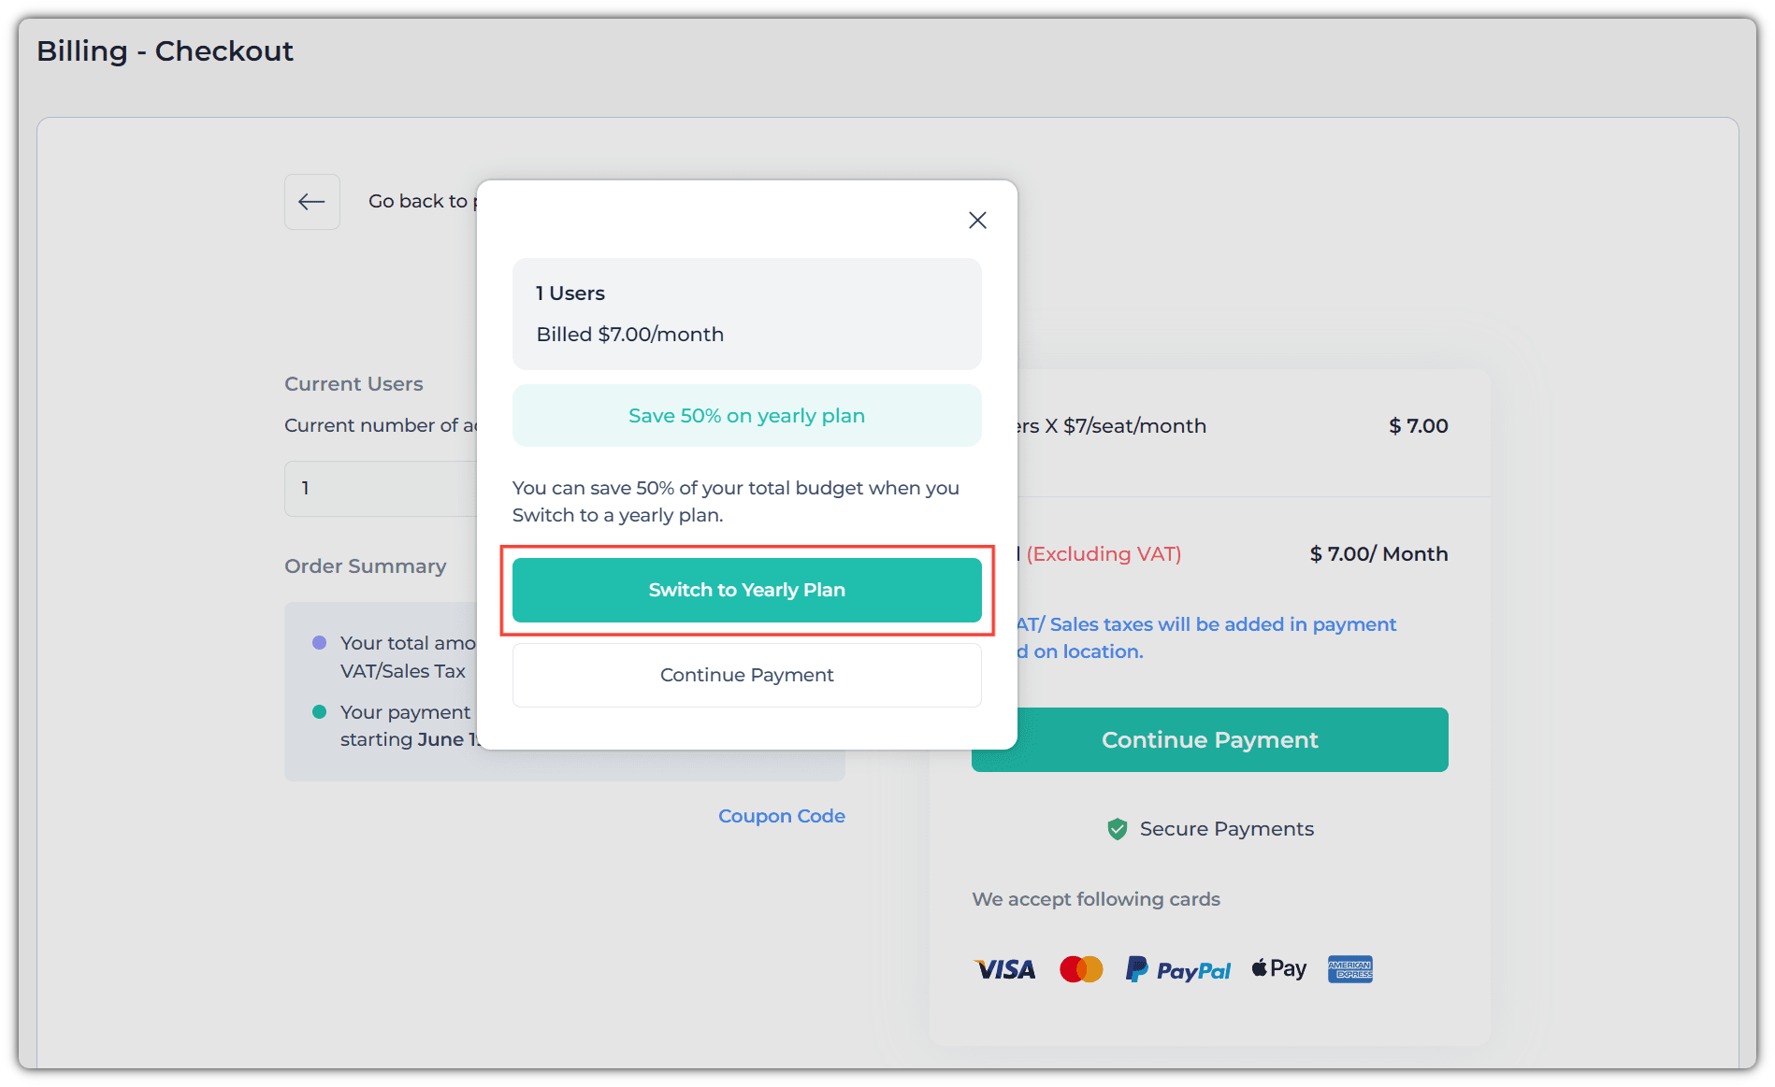This screenshot has width=1775, height=1087.
Task: Close the yearly plan popup
Action: pos(977,221)
